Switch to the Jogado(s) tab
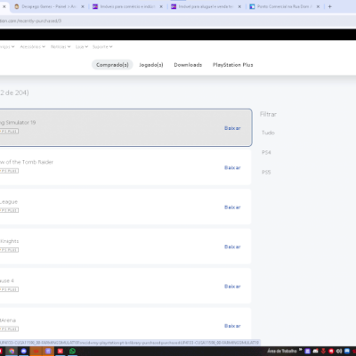The width and height of the screenshot is (356, 356). point(151,65)
